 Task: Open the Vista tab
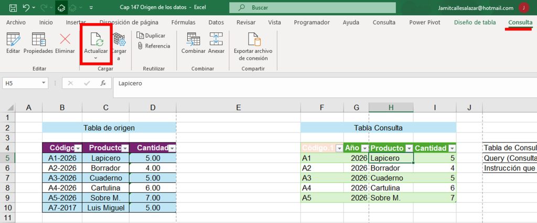click(274, 23)
